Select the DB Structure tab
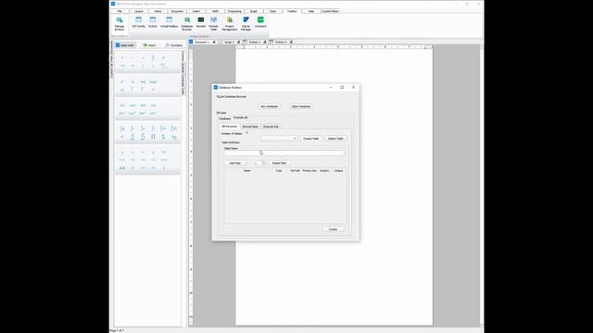Screen dimensions: 593x333 [x=229, y=127]
